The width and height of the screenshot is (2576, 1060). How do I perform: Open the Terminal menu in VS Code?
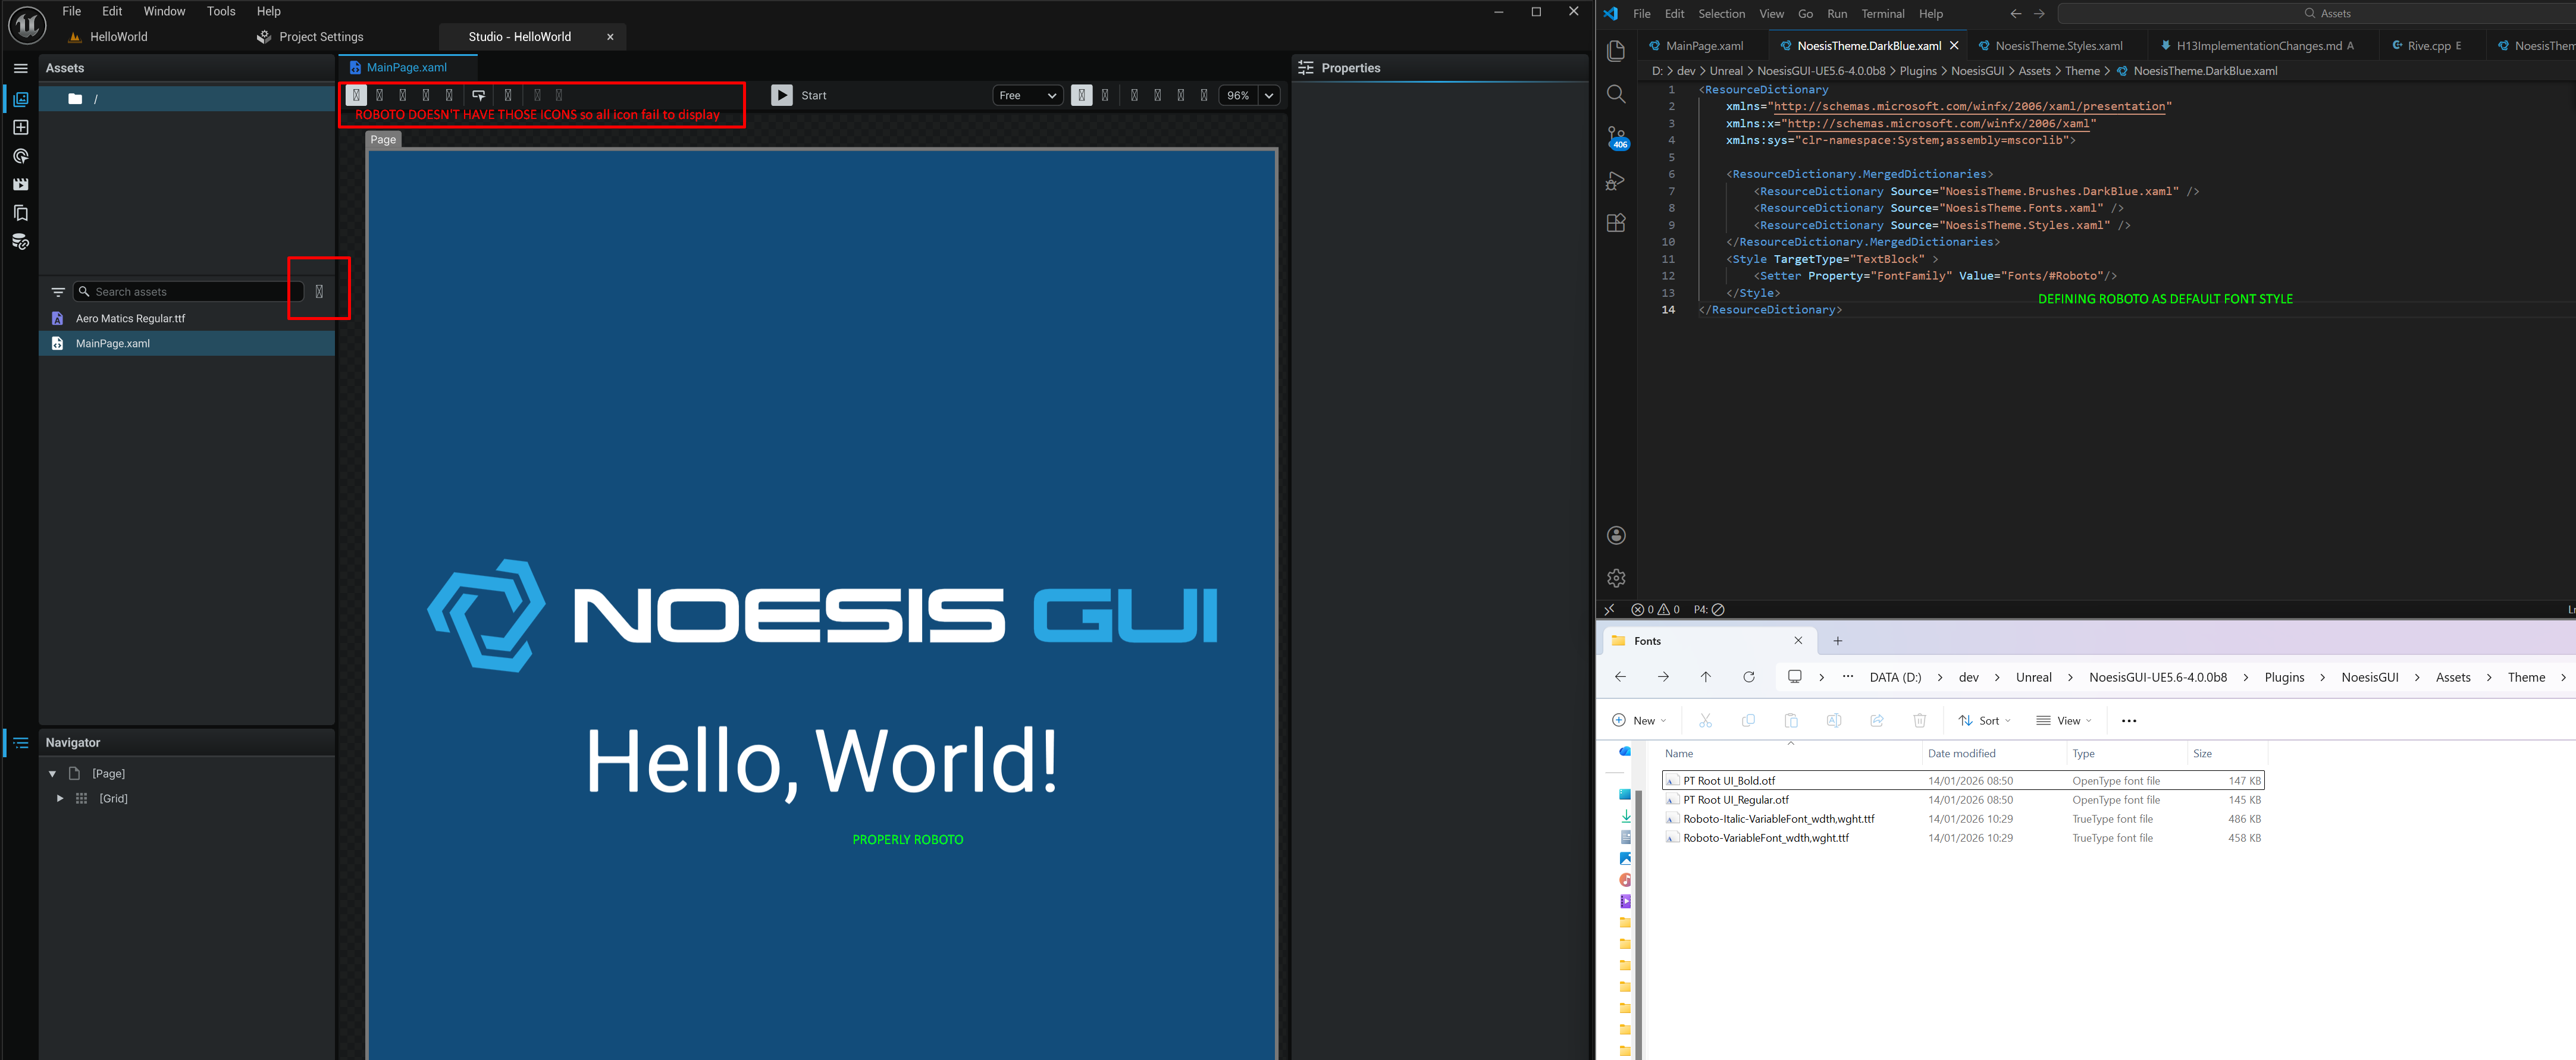(x=1882, y=14)
